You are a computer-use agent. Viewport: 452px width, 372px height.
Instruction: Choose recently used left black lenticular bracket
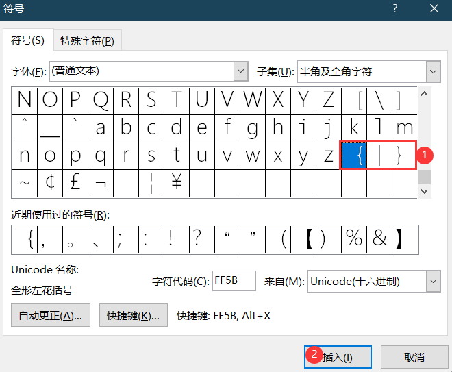(303, 240)
